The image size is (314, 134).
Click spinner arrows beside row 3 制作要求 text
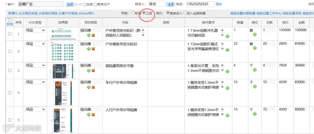pos(222,68)
